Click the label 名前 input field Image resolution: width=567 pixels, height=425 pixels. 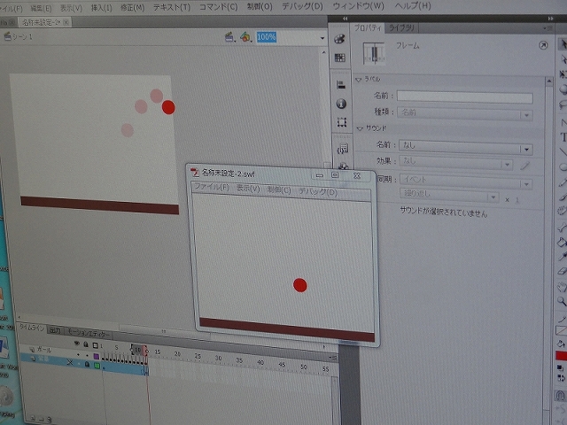[x=464, y=97]
